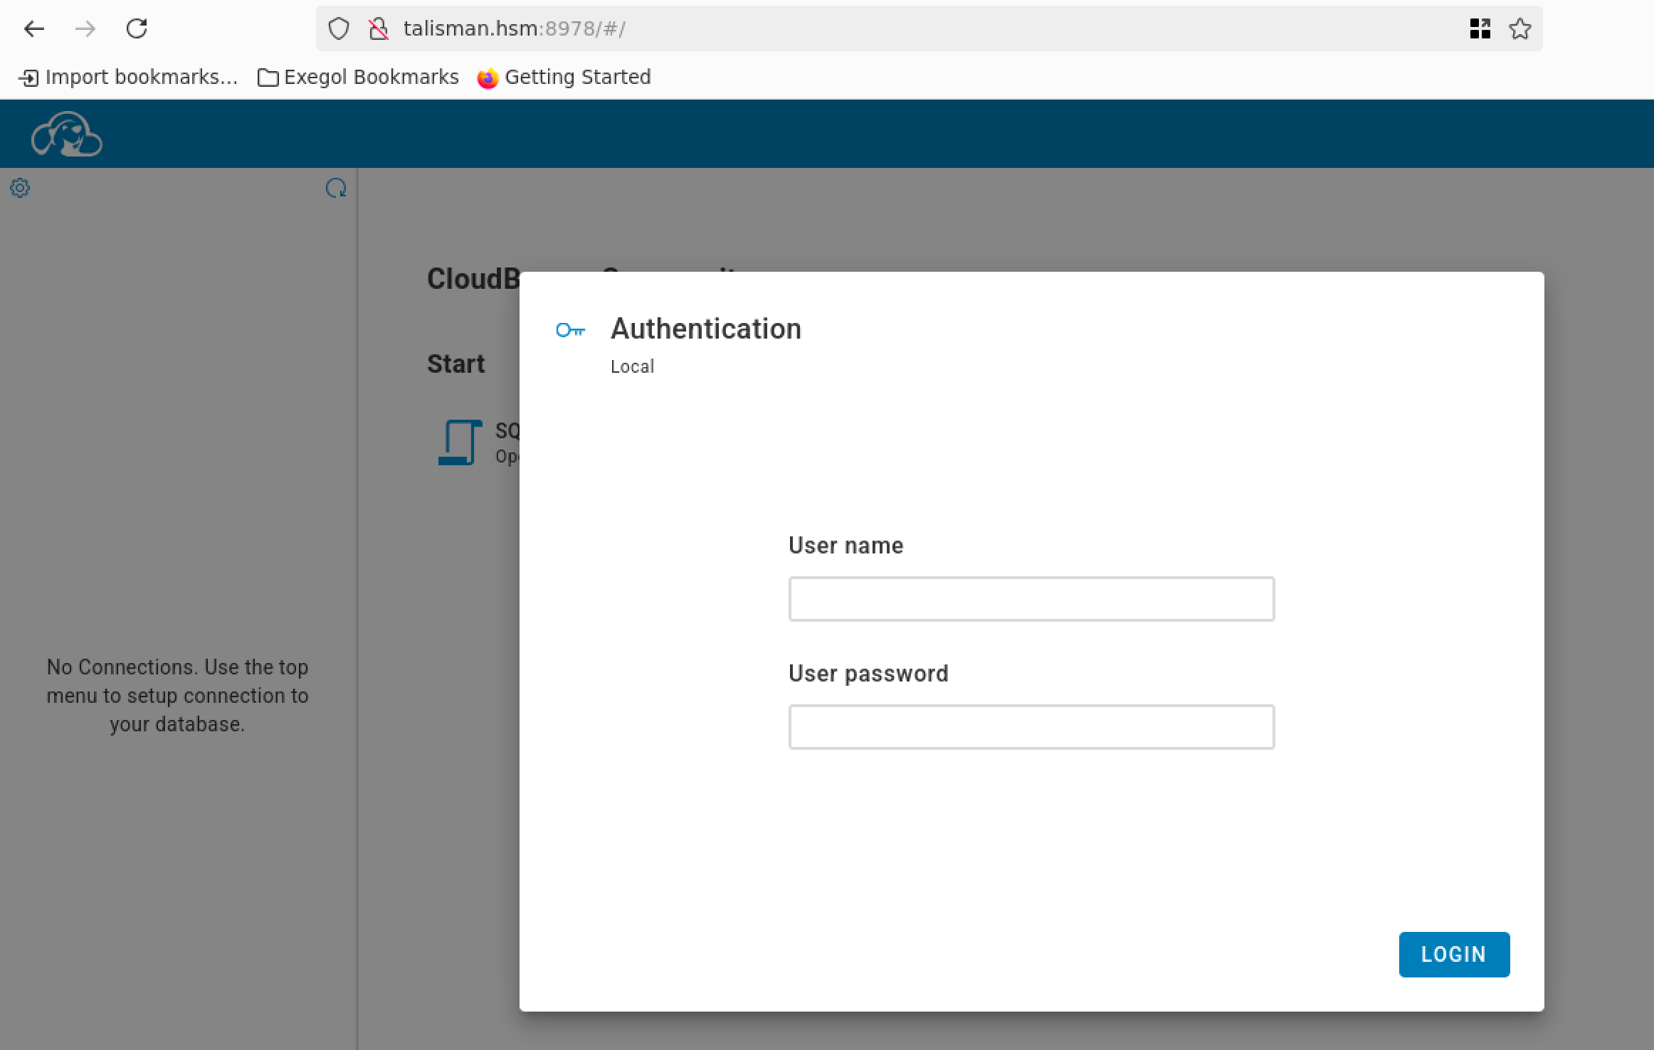This screenshot has height=1050, width=1654.
Task: Focus the User name input field
Action: point(1031,599)
